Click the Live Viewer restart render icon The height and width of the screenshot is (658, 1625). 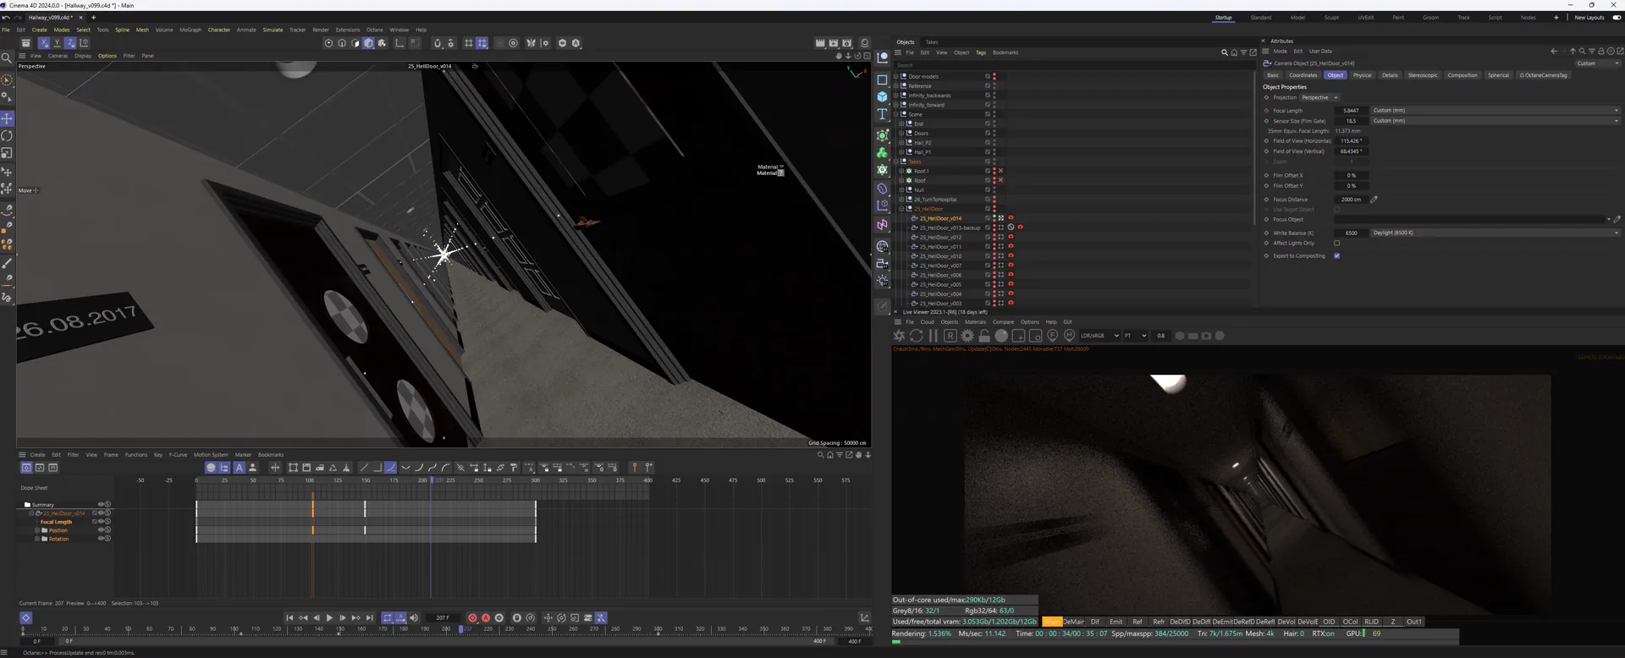pyautogui.click(x=916, y=336)
